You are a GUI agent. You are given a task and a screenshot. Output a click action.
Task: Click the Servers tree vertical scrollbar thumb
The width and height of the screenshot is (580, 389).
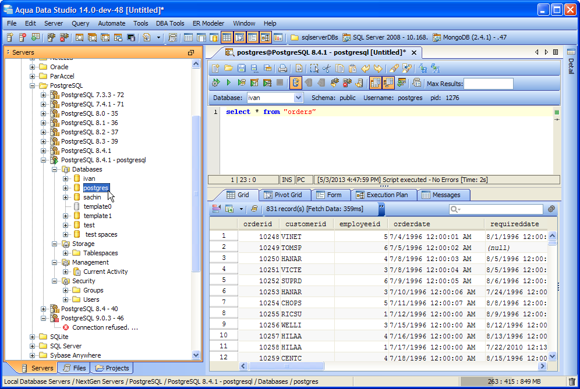pos(196,194)
